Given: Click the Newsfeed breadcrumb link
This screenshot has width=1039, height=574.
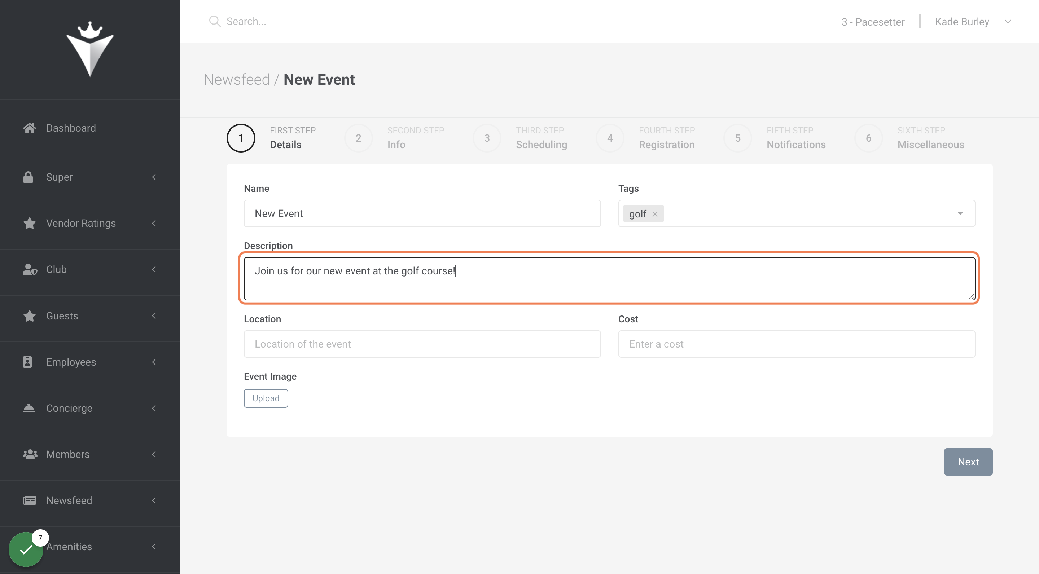Looking at the screenshot, I should [236, 79].
